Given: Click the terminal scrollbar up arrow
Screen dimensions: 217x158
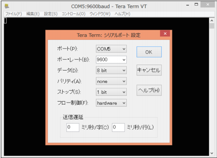Looking at the screenshot, I should [212, 20].
